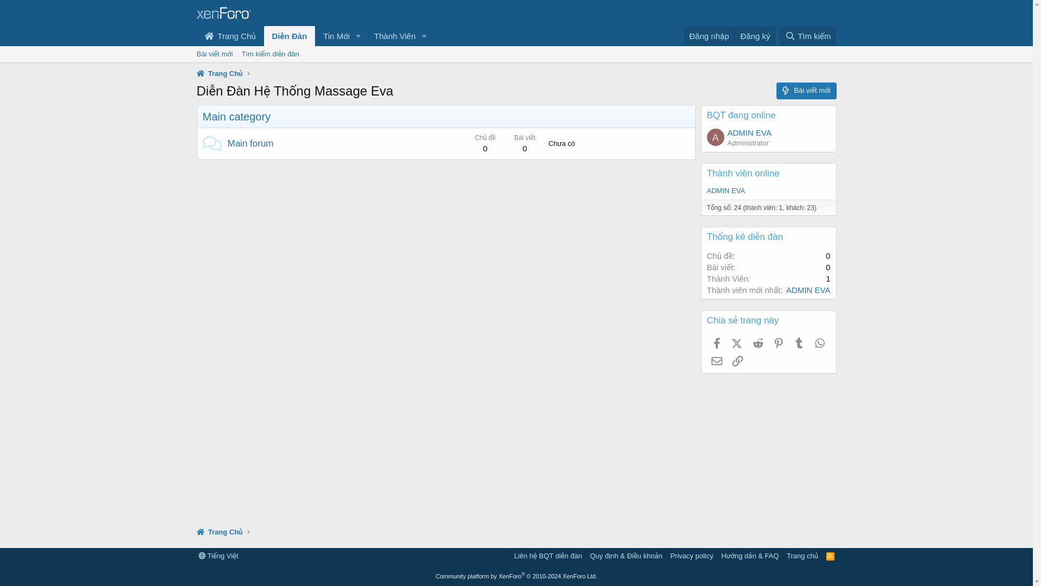Share this page via WhatsApp
The width and height of the screenshot is (1041, 586).
(x=820, y=343)
